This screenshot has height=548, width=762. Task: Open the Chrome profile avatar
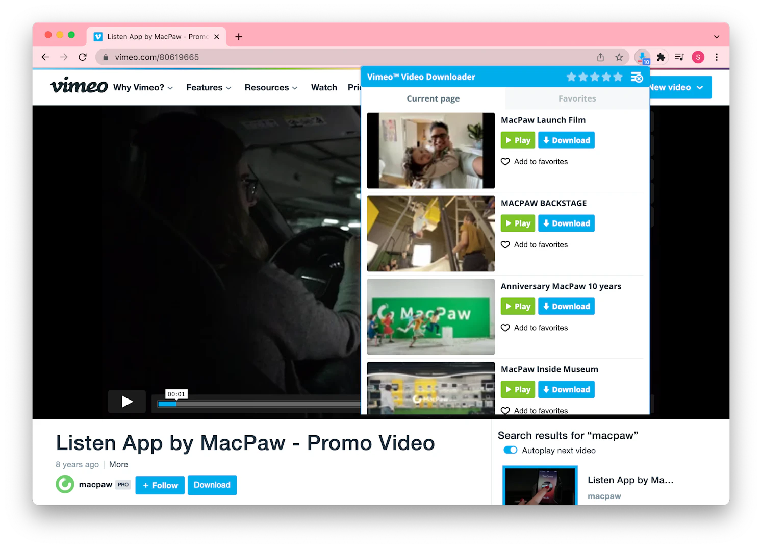pos(698,57)
